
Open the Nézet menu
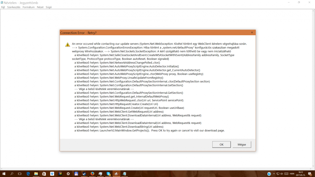40,7
